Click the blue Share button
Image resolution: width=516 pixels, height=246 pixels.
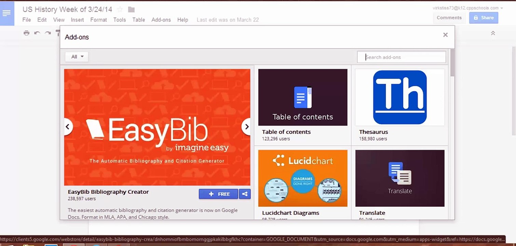pos(484,18)
